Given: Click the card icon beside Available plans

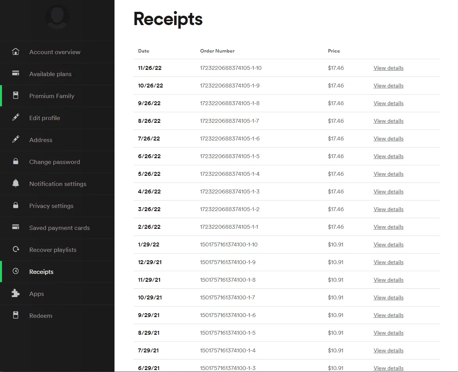Looking at the screenshot, I should pos(15,73).
